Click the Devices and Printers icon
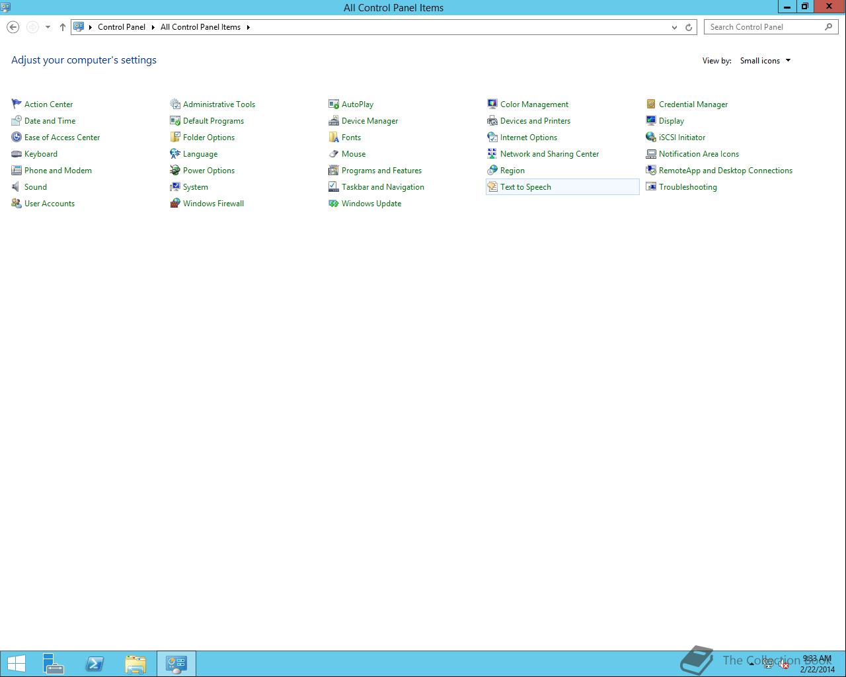Viewport: 846px width, 677px height. tap(492, 120)
